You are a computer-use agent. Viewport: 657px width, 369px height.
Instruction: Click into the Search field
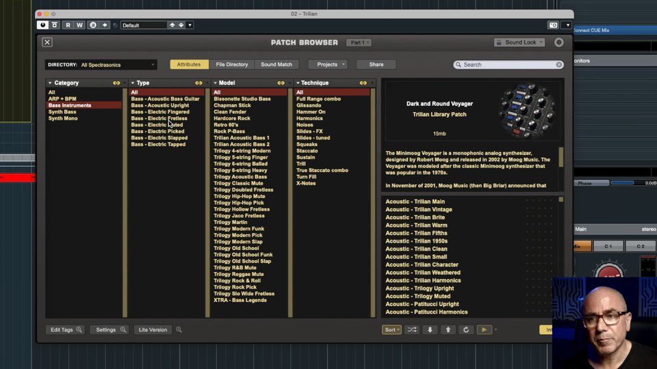click(508, 65)
